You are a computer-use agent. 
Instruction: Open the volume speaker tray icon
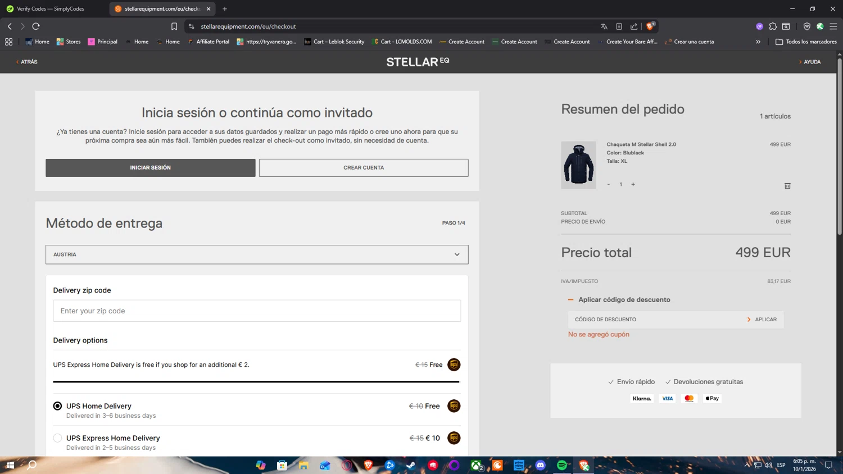click(x=768, y=465)
